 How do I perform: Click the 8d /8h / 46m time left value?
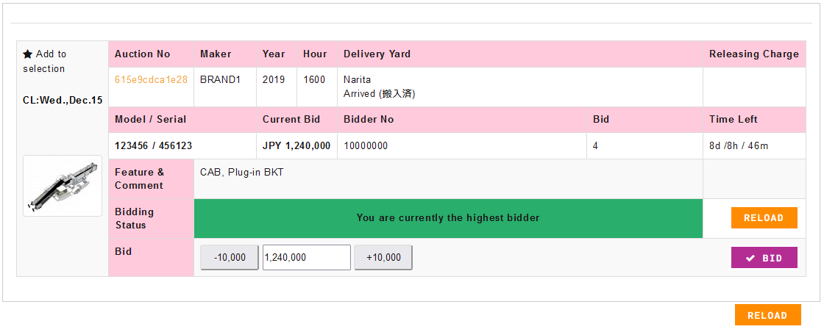[x=739, y=146]
